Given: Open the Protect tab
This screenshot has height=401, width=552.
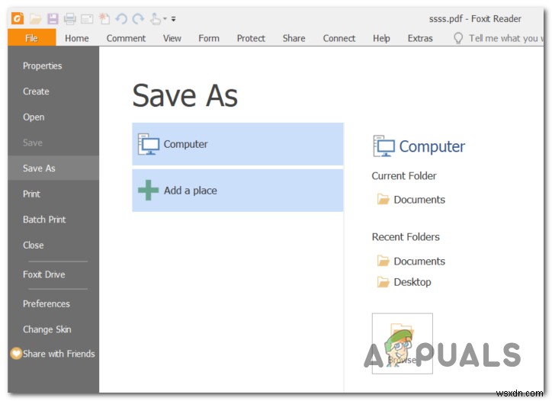Looking at the screenshot, I should (251, 38).
